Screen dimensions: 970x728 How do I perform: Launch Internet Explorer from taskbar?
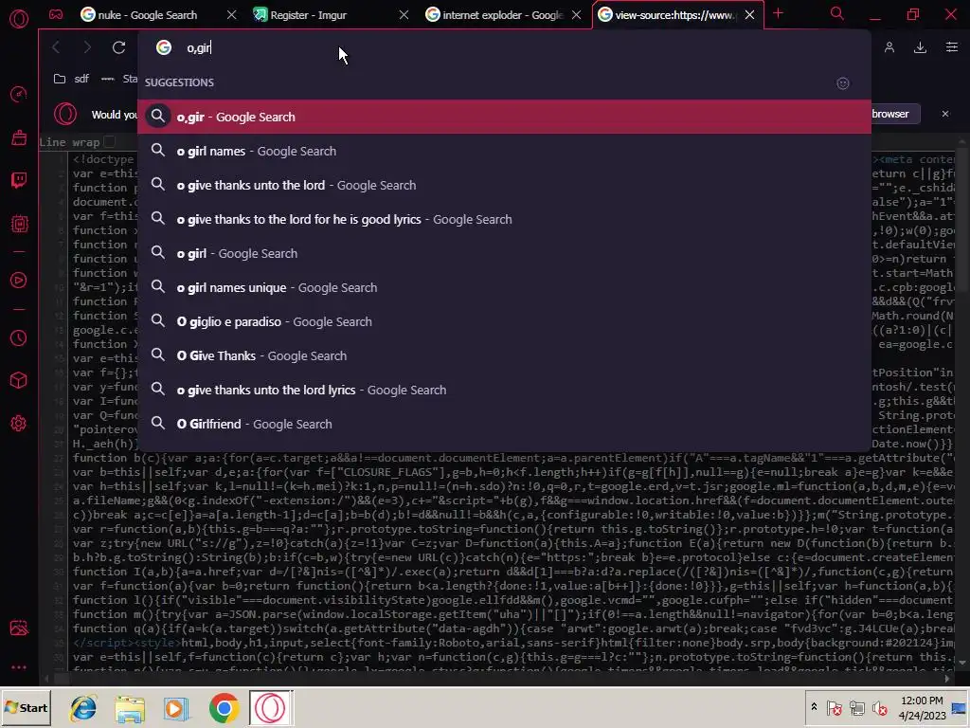[x=83, y=708]
